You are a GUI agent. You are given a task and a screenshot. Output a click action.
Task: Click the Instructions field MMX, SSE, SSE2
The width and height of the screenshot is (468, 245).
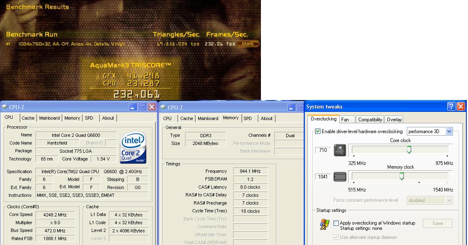click(92, 196)
